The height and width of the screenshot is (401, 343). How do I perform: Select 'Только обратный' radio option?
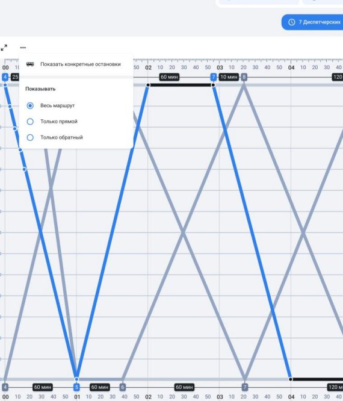point(30,137)
